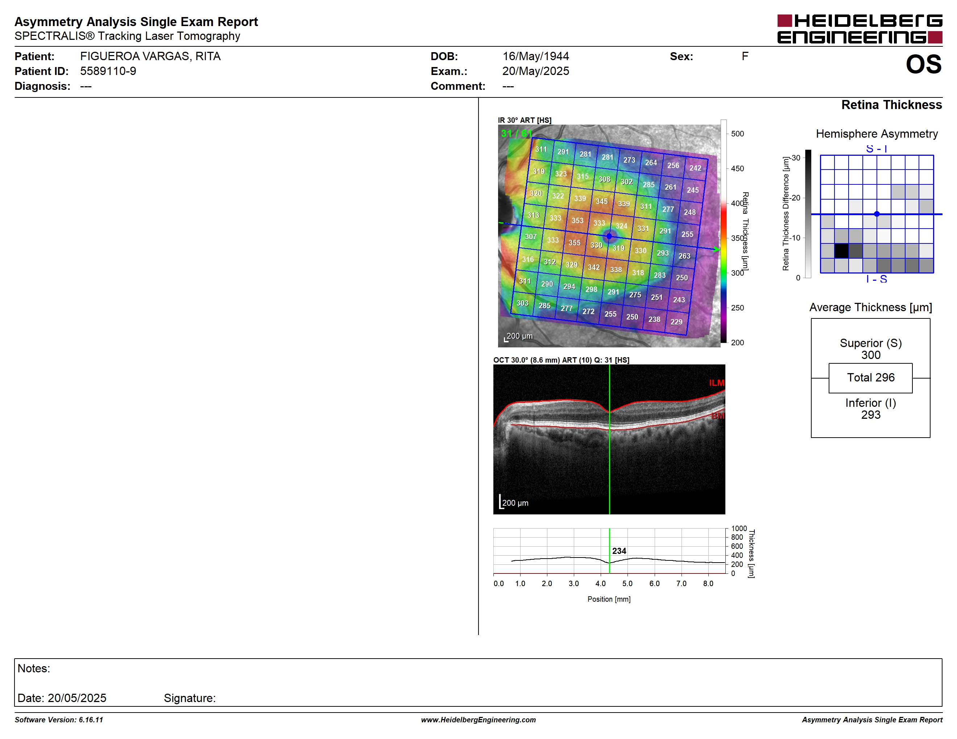
Task: Click the 'Total 296' box
Action: (871, 378)
